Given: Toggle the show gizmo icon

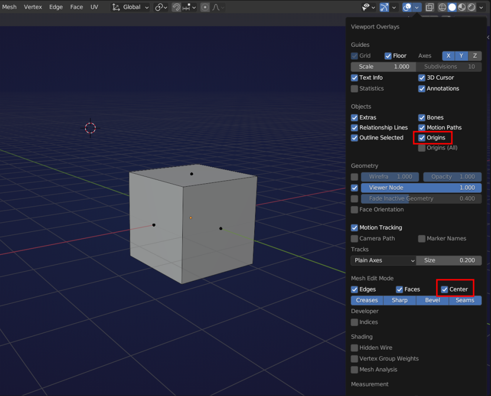Looking at the screenshot, I should pyautogui.click(x=384, y=7).
